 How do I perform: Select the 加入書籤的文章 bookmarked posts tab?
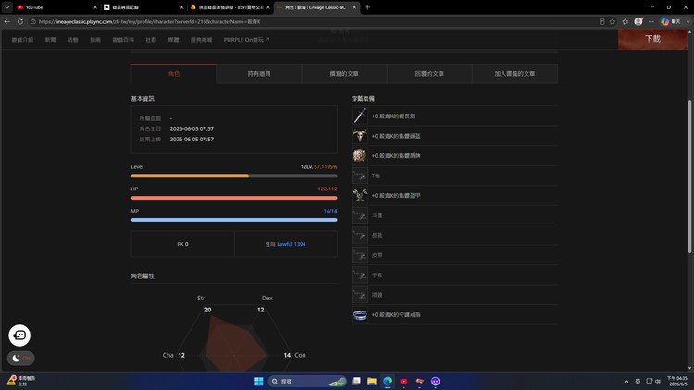(514, 74)
